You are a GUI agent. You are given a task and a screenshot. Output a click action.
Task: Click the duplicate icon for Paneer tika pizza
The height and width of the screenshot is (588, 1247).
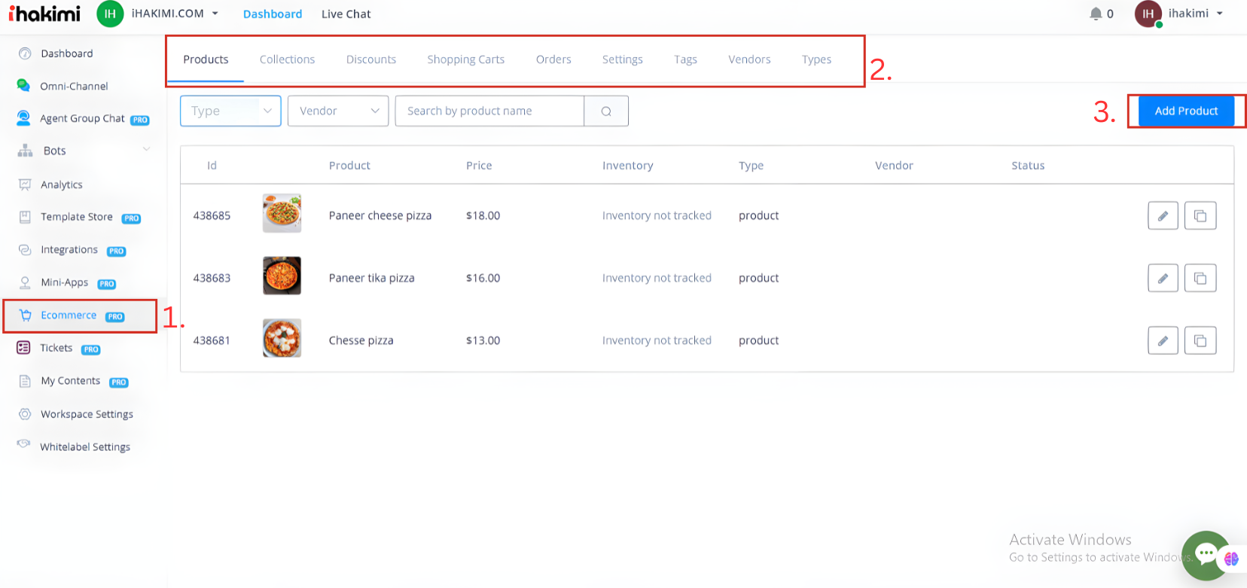click(1200, 279)
